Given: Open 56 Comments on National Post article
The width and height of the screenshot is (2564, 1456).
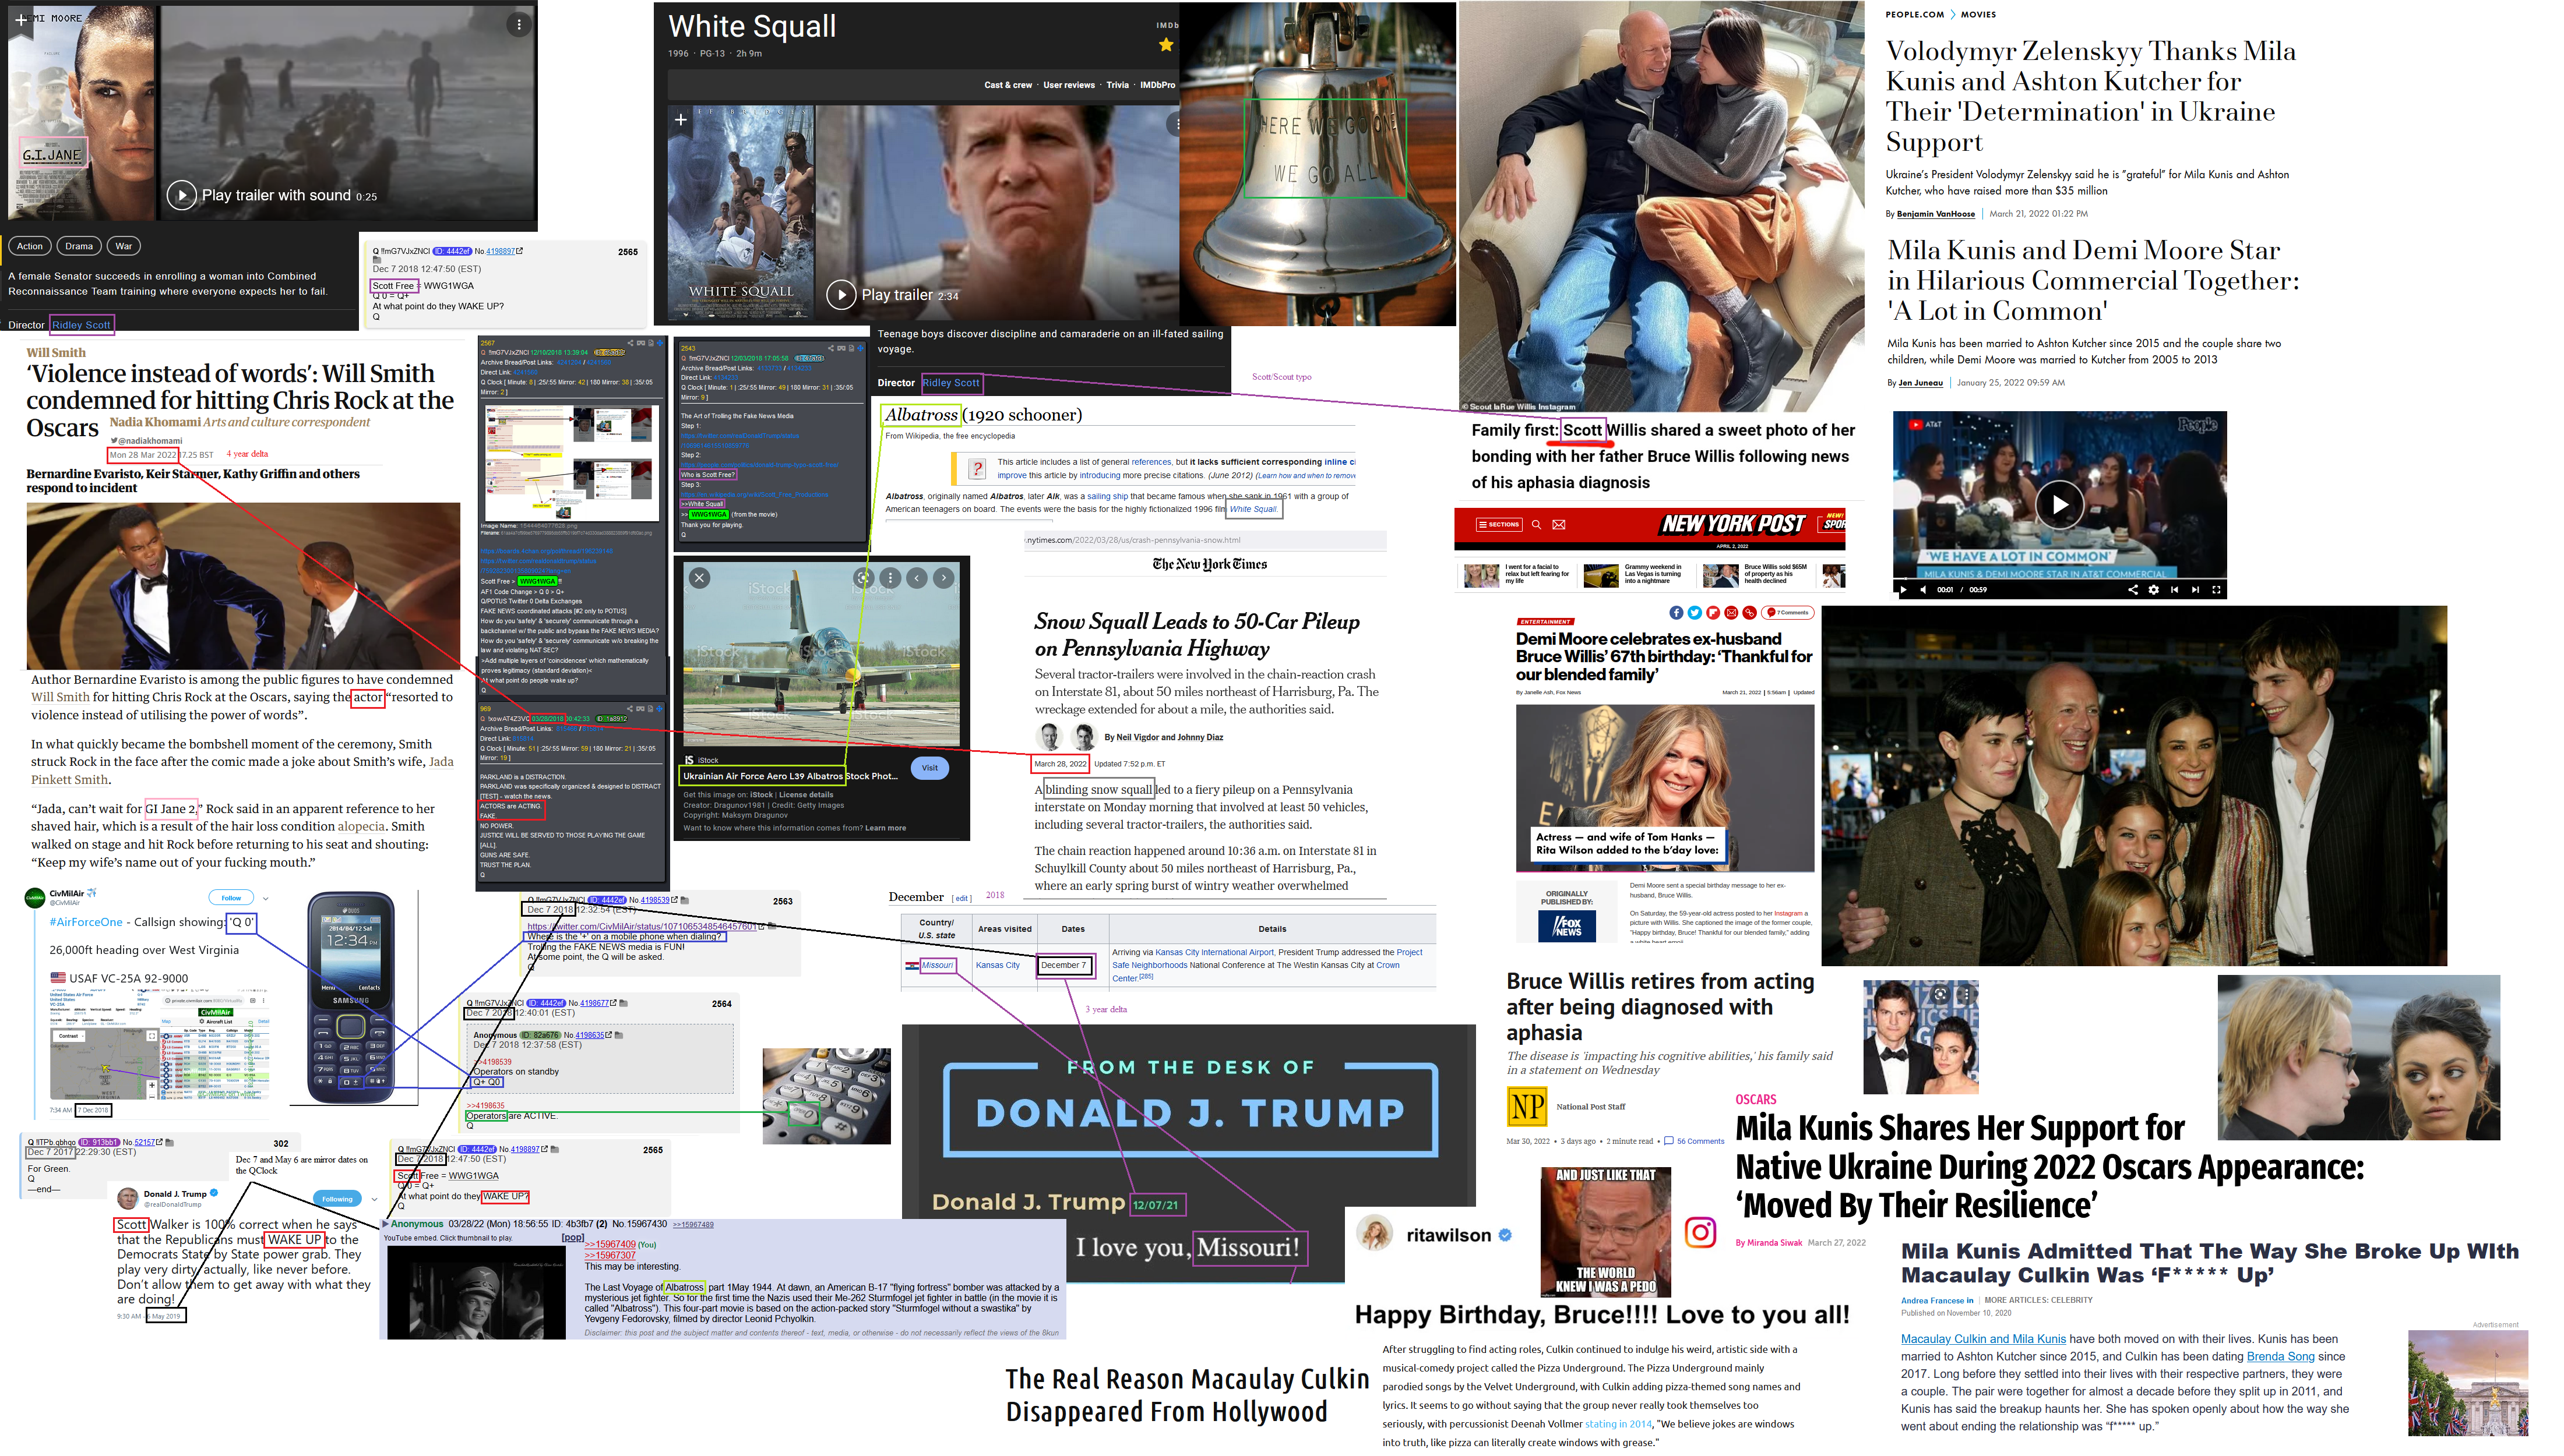Looking at the screenshot, I should (x=1695, y=1141).
